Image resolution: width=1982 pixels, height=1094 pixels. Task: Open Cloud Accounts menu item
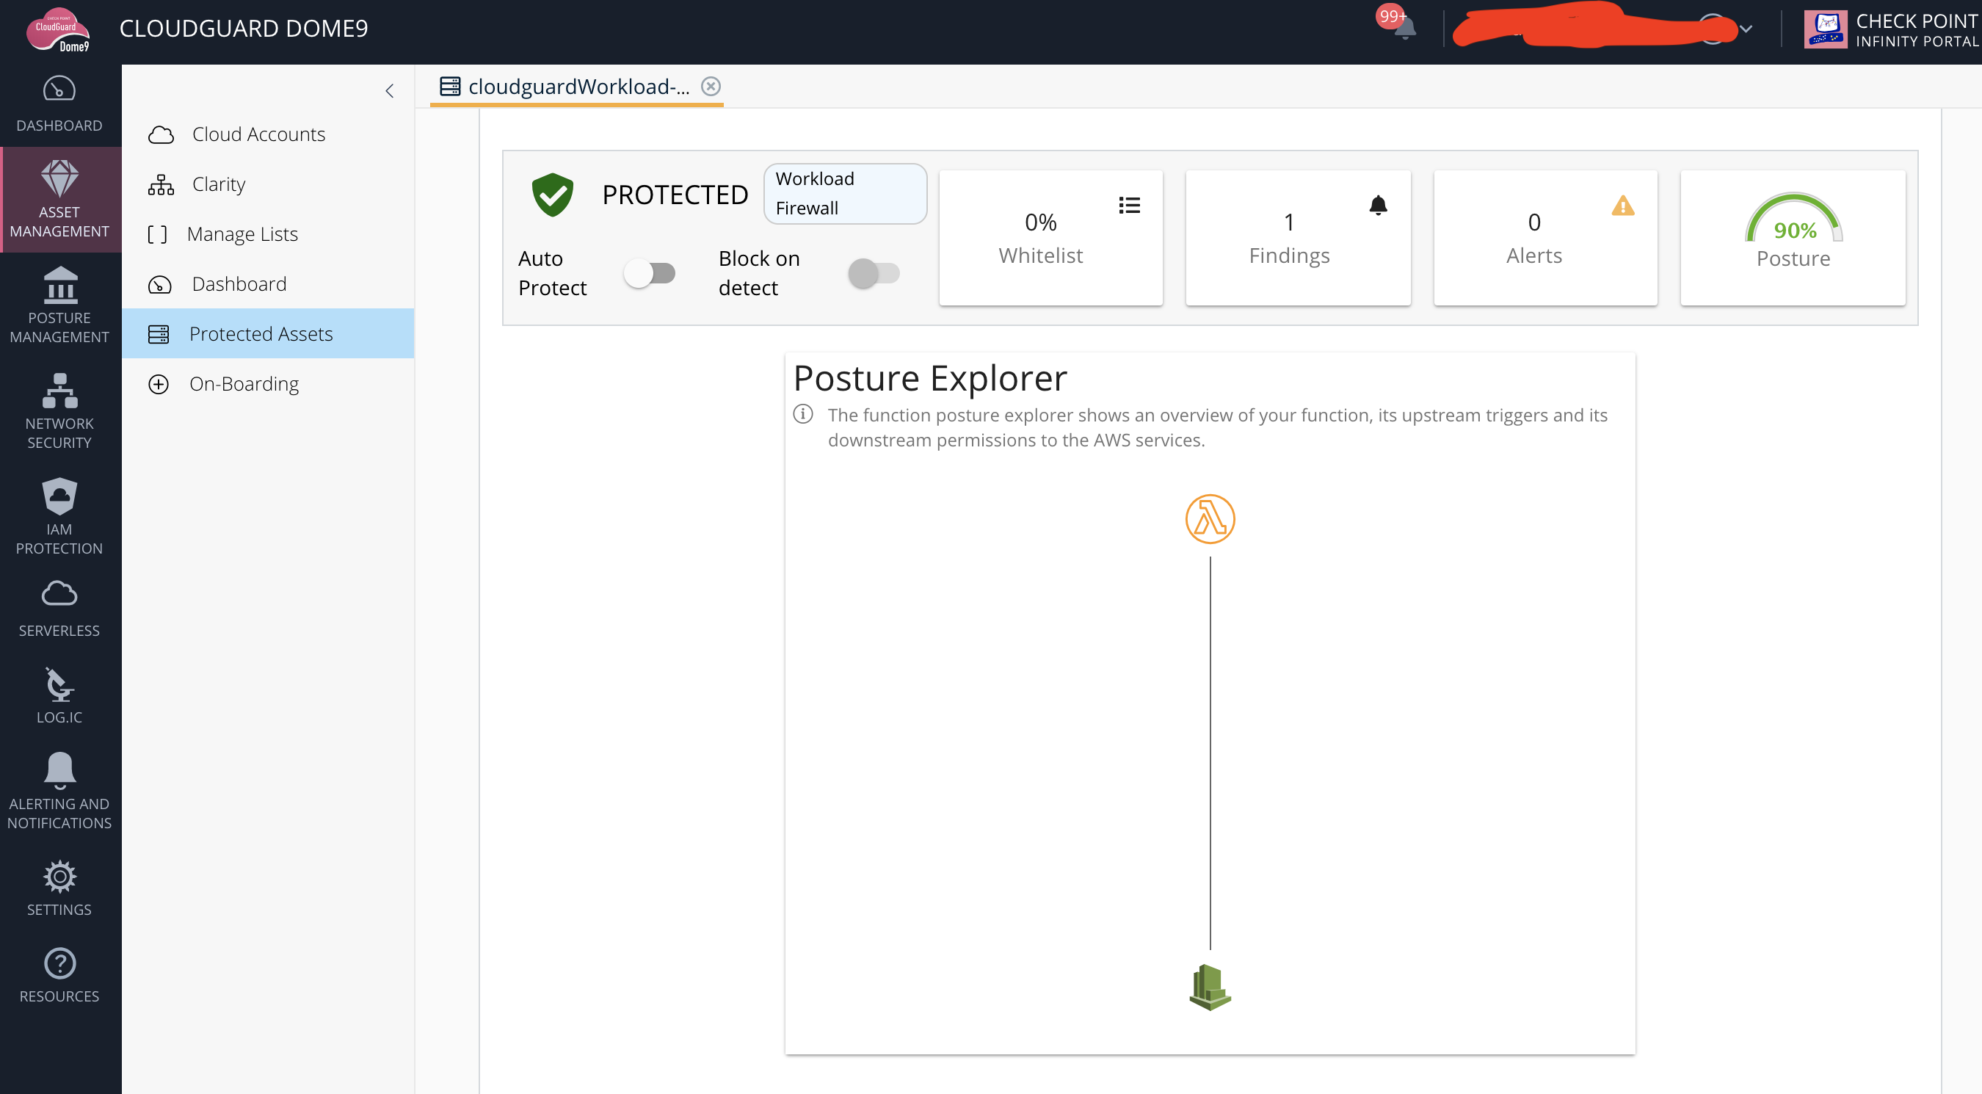pyautogui.click(x=258, y=134)
